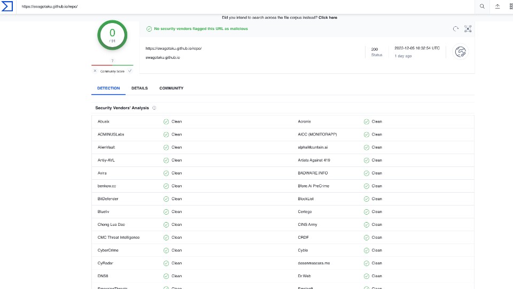Select the Chong Lua Dao vendor name

tap(111, 225)
